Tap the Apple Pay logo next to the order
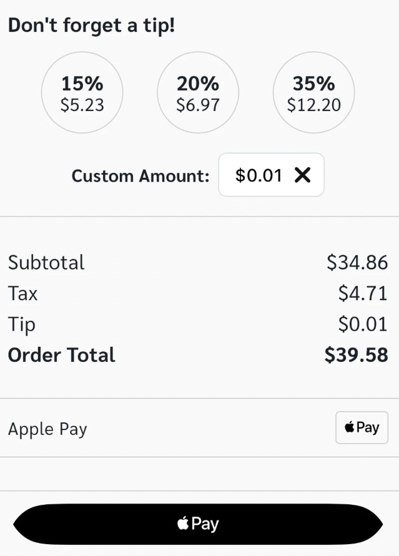The width and height of the screenshot is (399, 556). tap(362, 428)
